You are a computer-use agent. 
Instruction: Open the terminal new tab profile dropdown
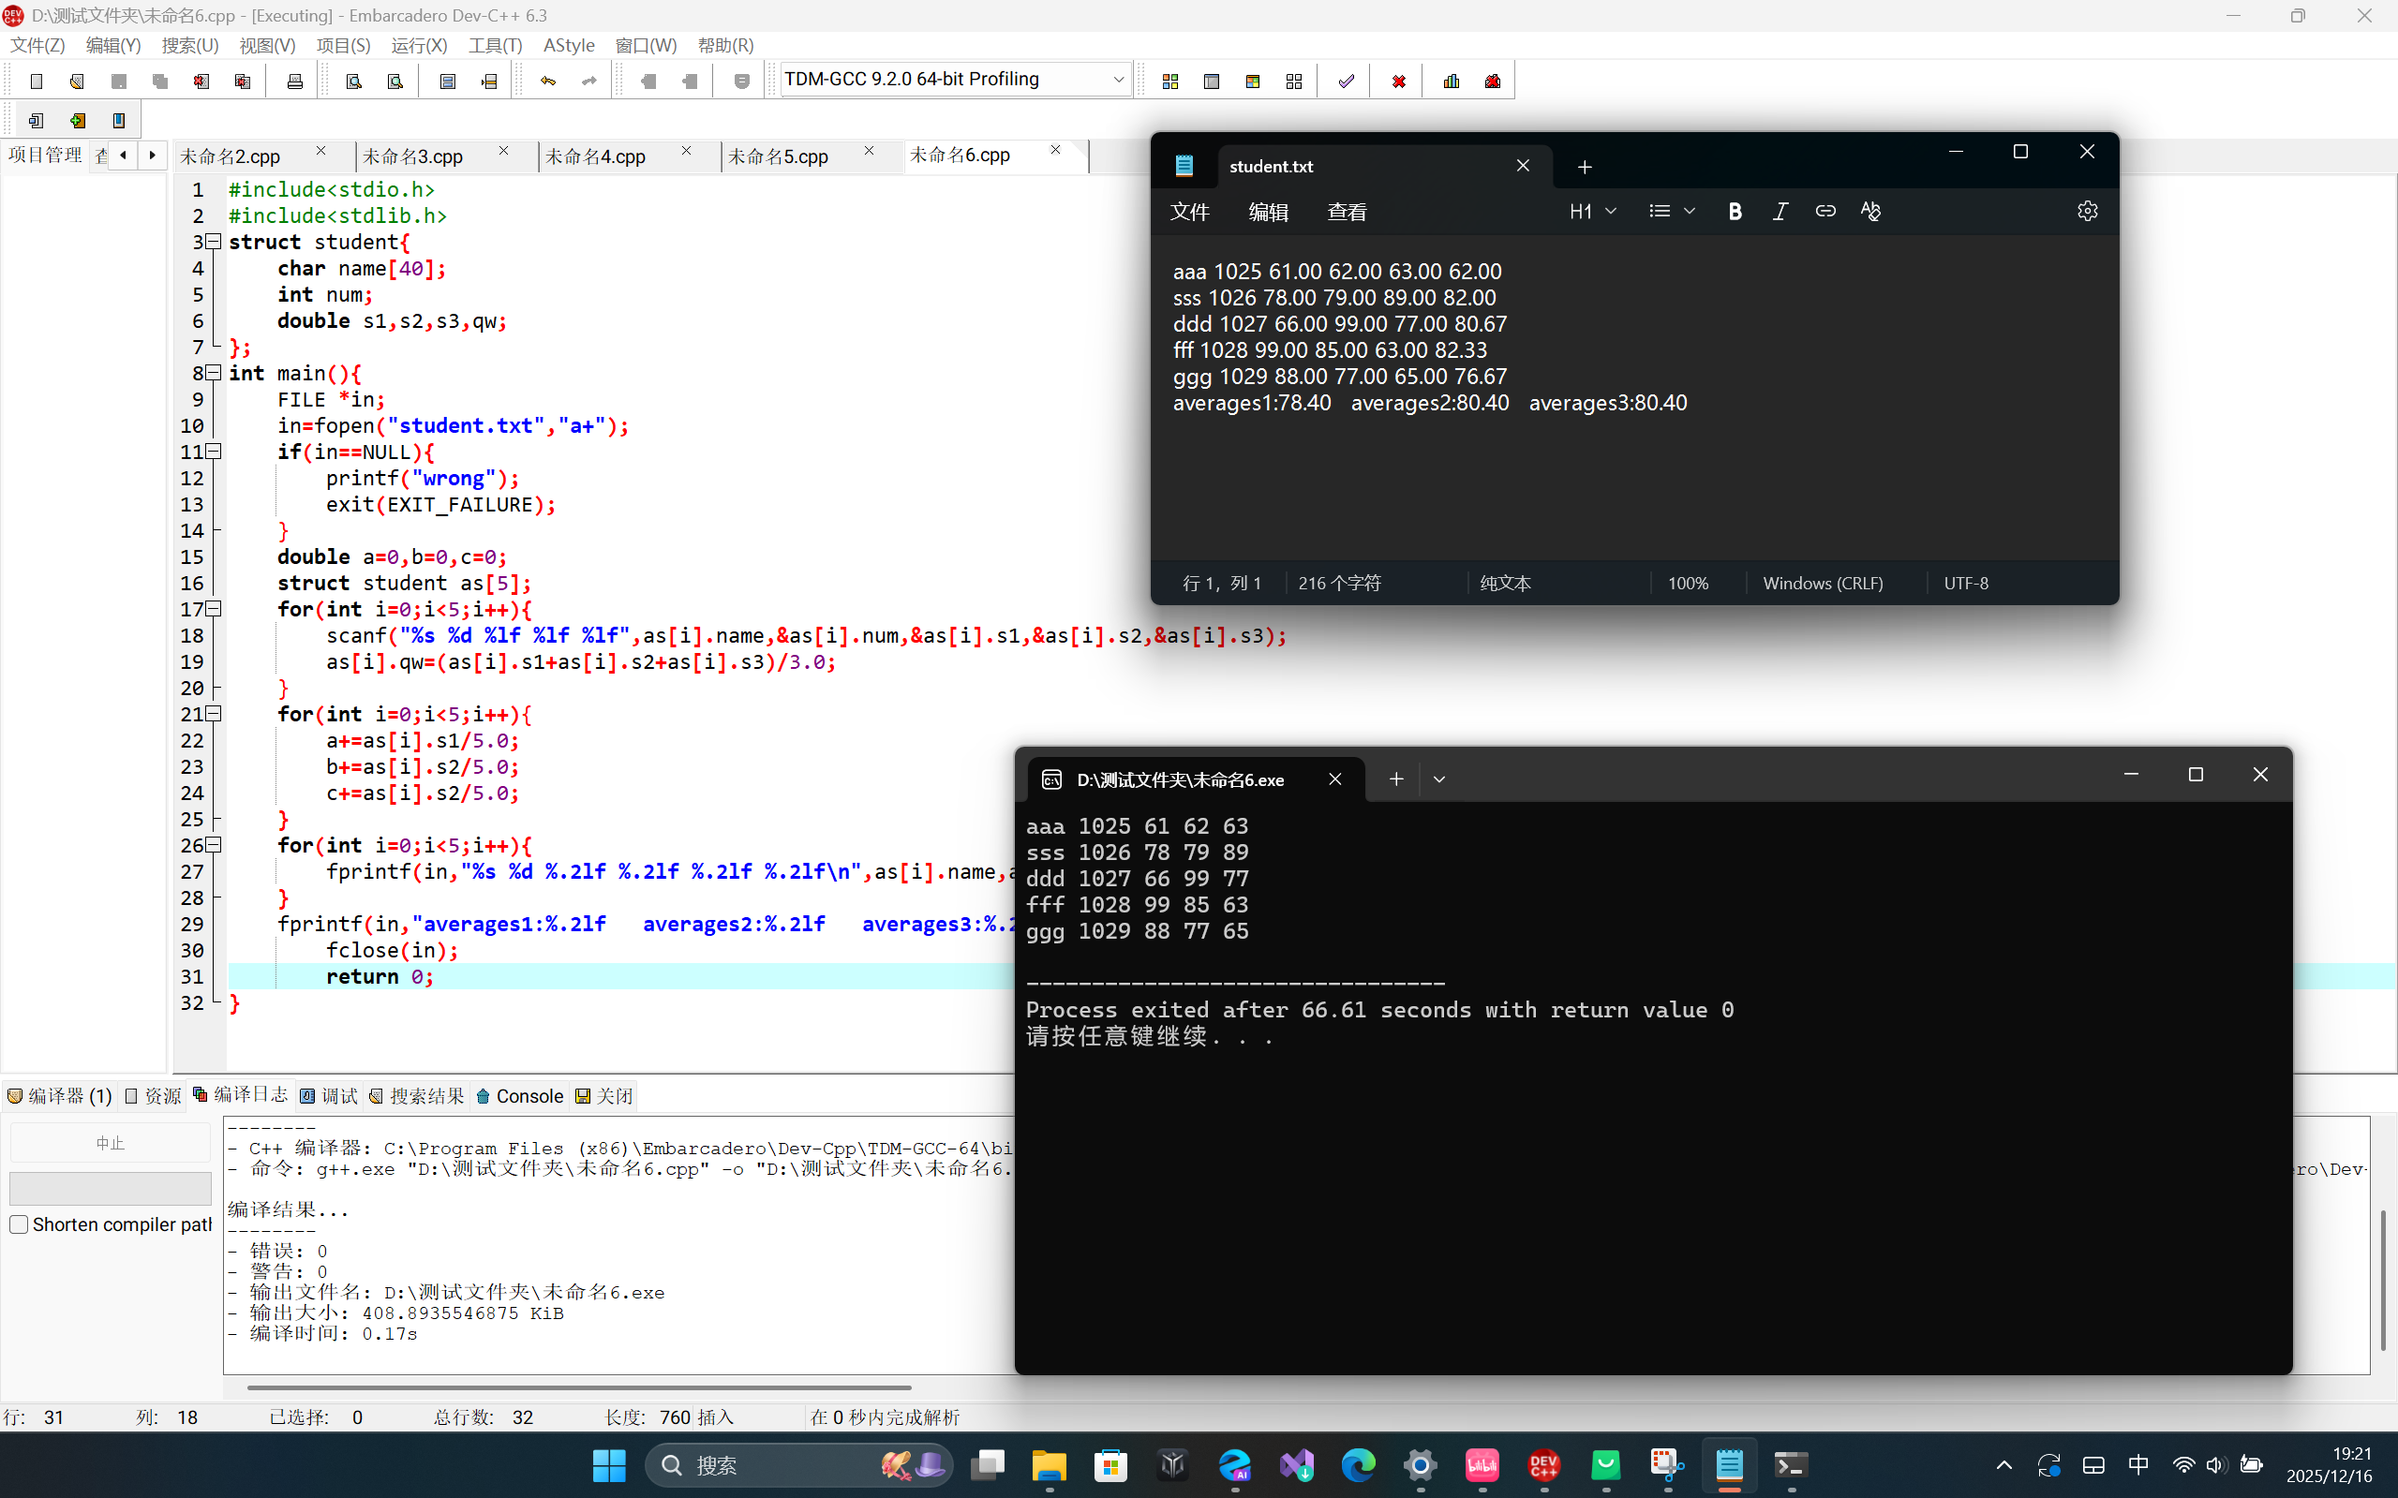[1438, 779]
